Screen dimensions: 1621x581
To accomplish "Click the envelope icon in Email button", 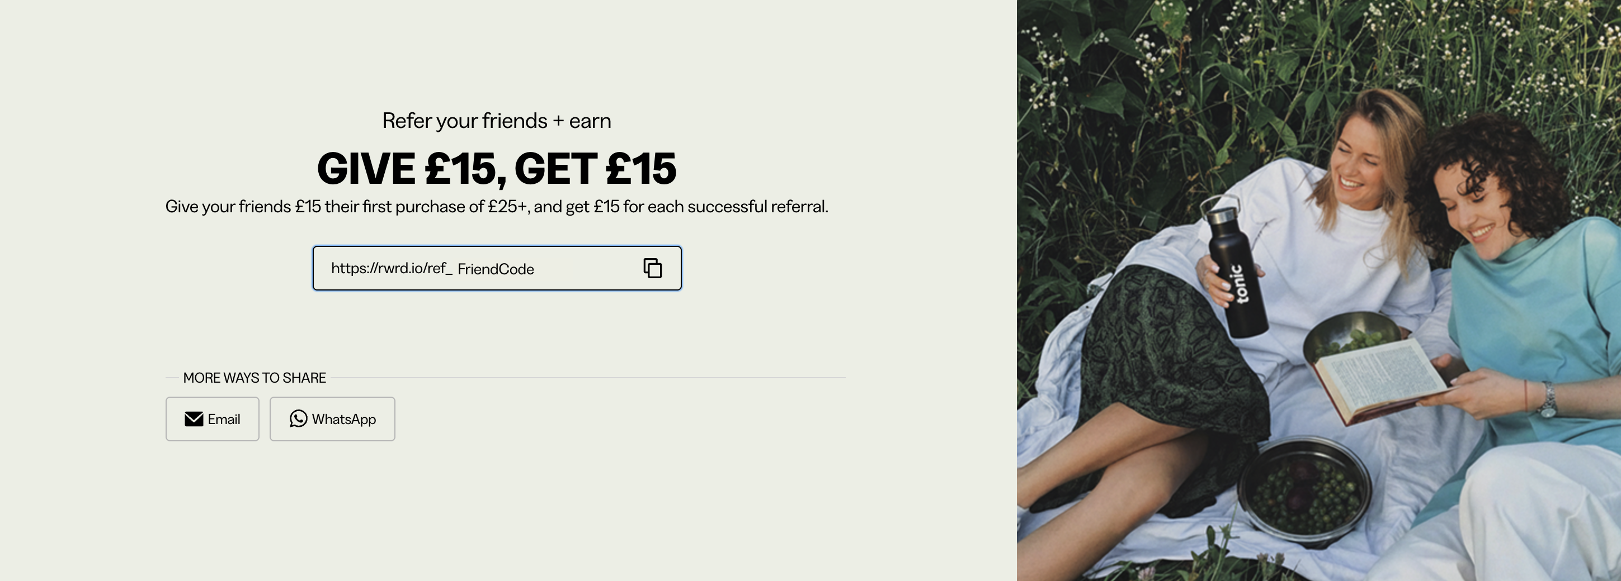I will tap(194, 420).
